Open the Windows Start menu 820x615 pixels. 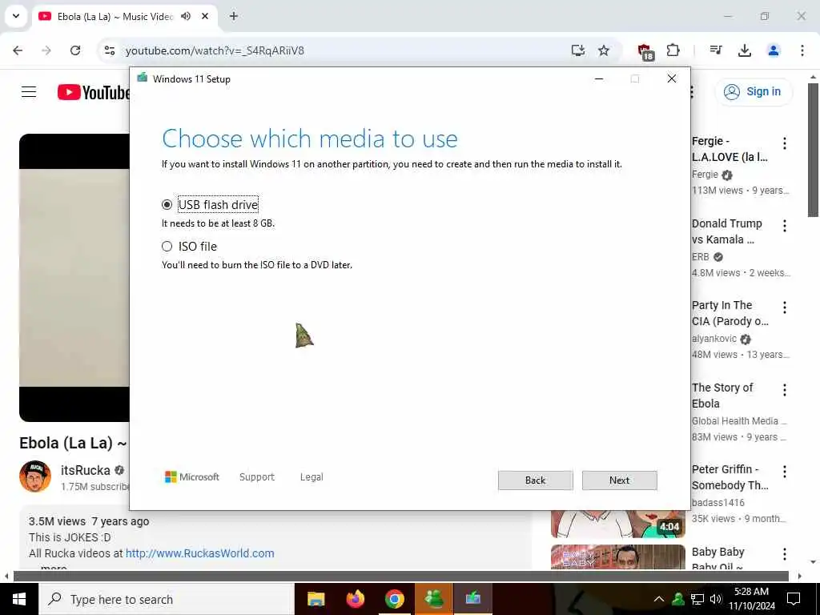click(19, 599)
